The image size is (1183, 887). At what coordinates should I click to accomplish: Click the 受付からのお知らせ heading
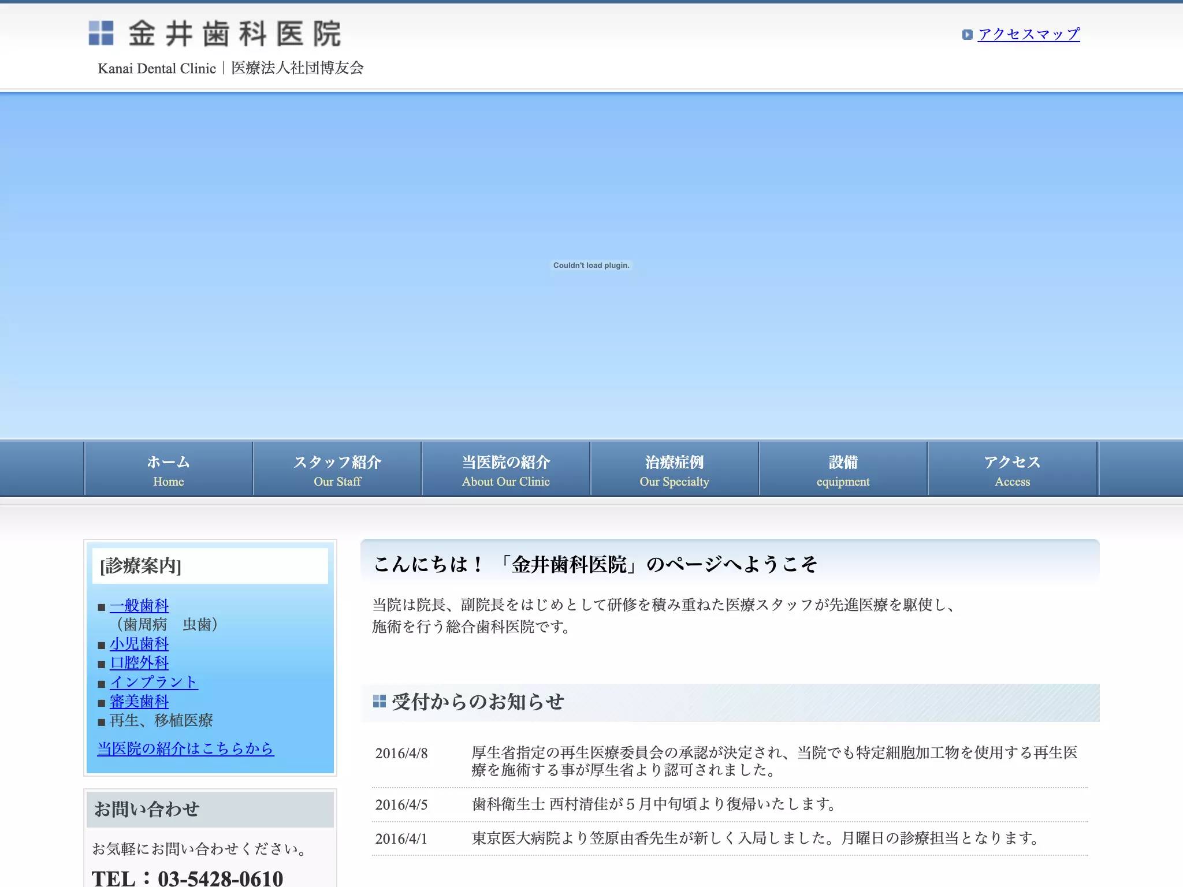click(x=478, y=702)
